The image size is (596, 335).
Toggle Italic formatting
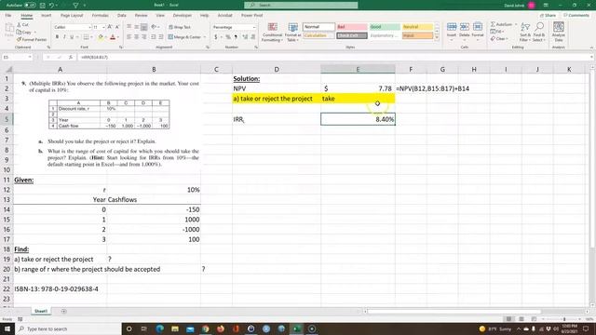pyautogui.click(x=64, y=37)
